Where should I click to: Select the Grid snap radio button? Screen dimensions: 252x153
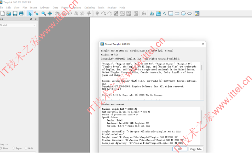[26, 148]
